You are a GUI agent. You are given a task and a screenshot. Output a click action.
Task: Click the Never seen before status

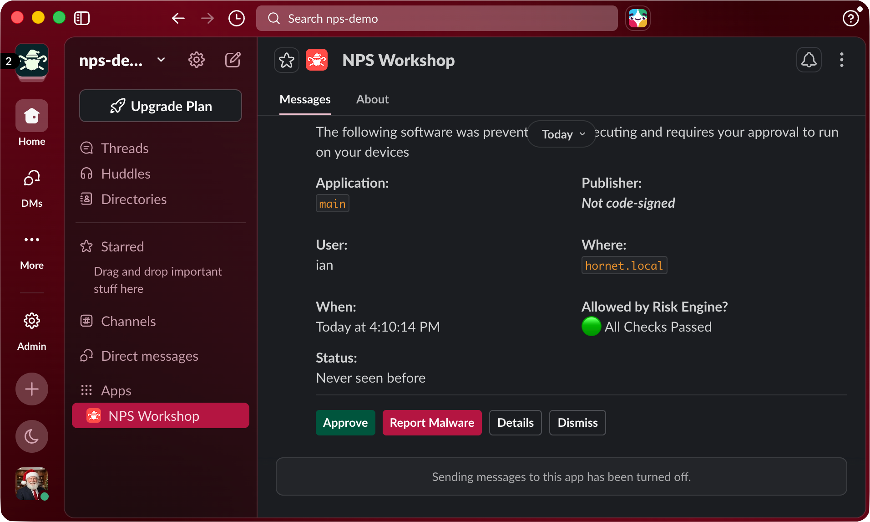371,378
